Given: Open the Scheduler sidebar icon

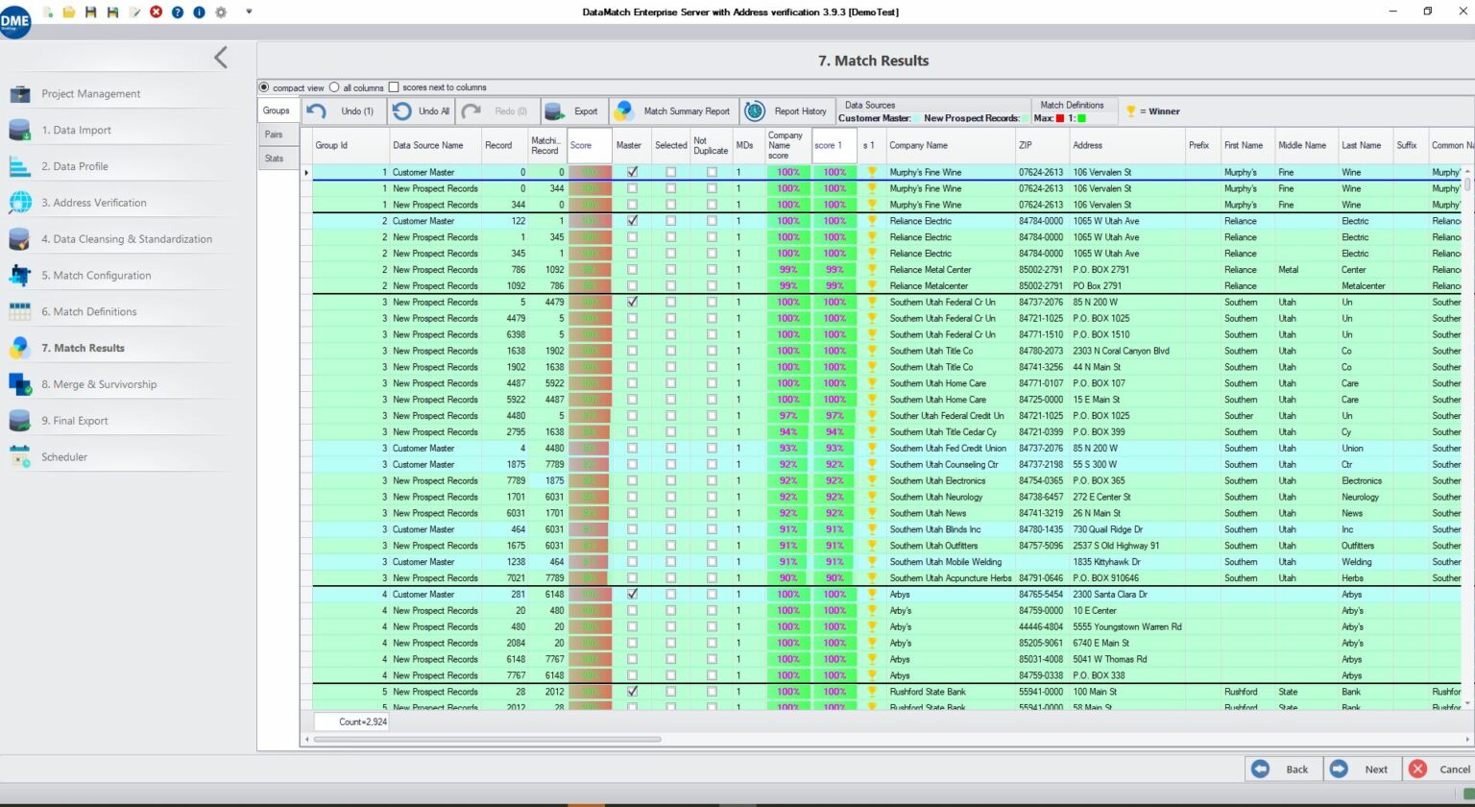Looking at the screenshot, I should pyautogui.click(x=17, y=456).
